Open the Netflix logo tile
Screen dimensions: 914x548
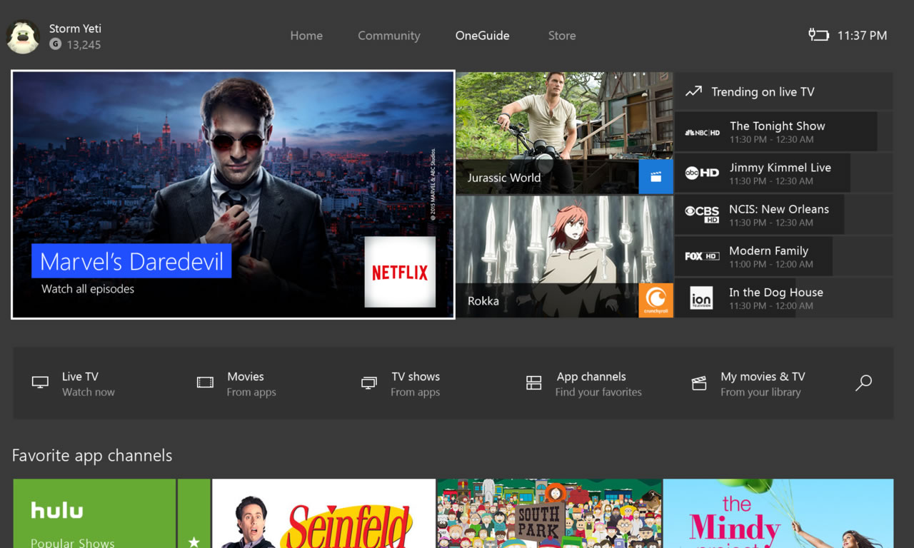[x=400, y=272]
